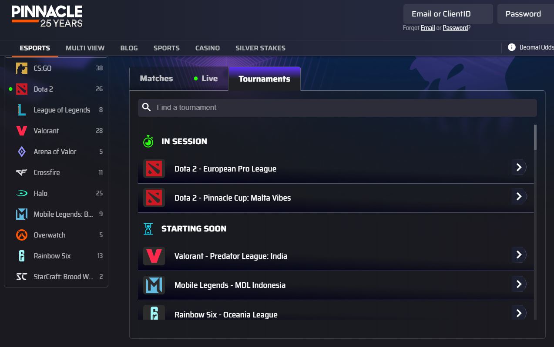Expand Valorant Predator League India chevron

[x=519, y=254]
